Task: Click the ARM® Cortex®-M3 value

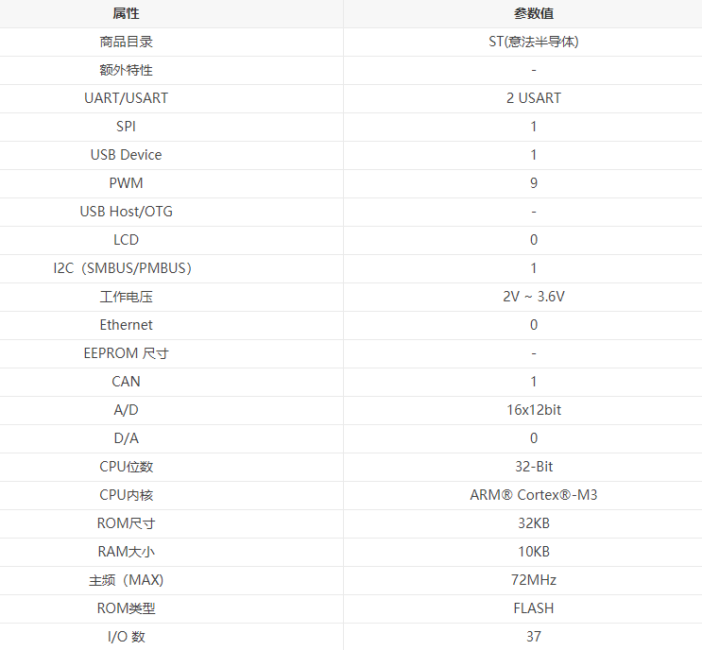Action: (x=533, y=495)
